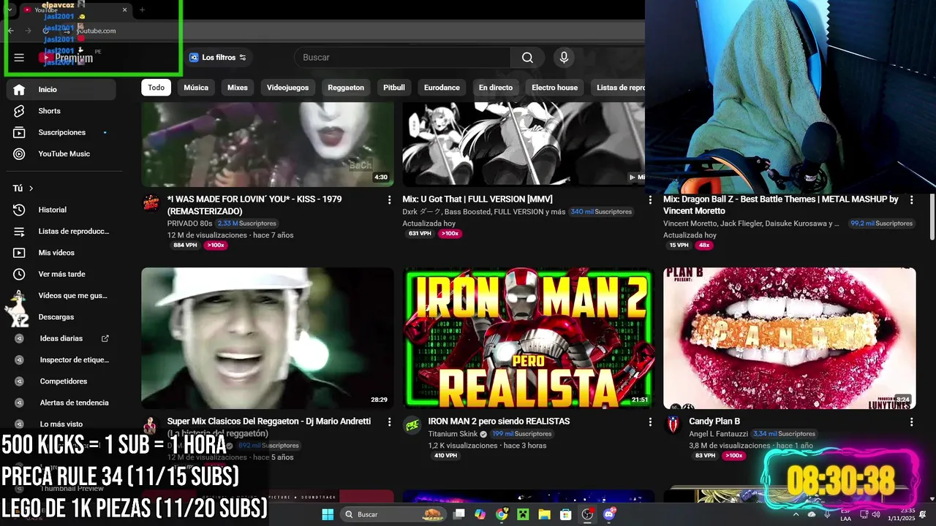Open Shorts from the sidebar
Viewport: 936px width, 526px height.
pos(61,111)
